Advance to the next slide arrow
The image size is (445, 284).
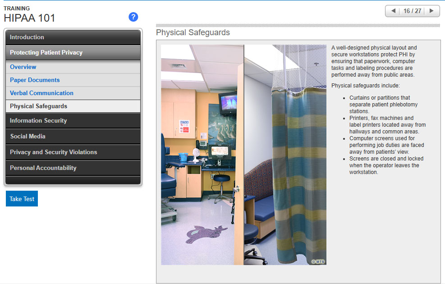431,11
